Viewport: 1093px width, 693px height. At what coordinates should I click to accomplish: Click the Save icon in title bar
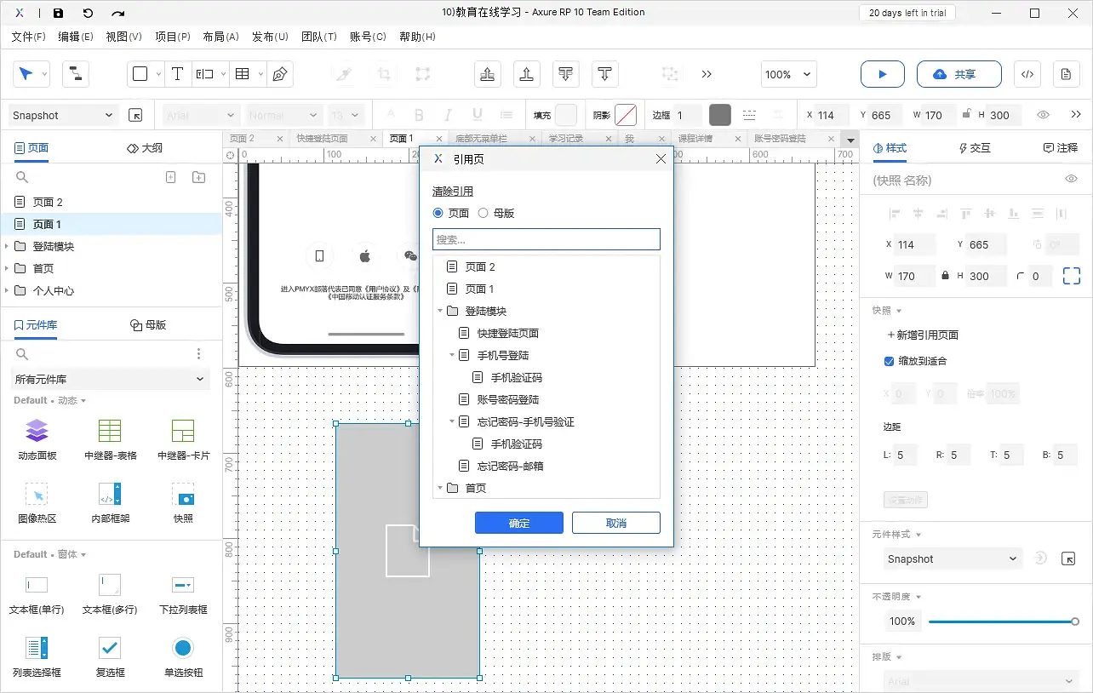point(58,13)
